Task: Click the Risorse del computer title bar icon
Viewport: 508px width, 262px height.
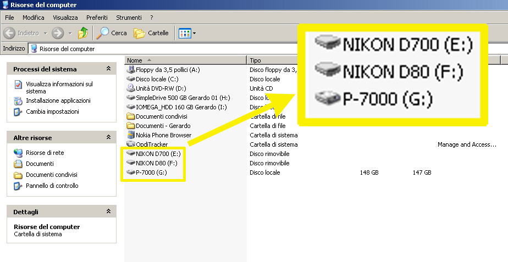Action: coord(5,4)
